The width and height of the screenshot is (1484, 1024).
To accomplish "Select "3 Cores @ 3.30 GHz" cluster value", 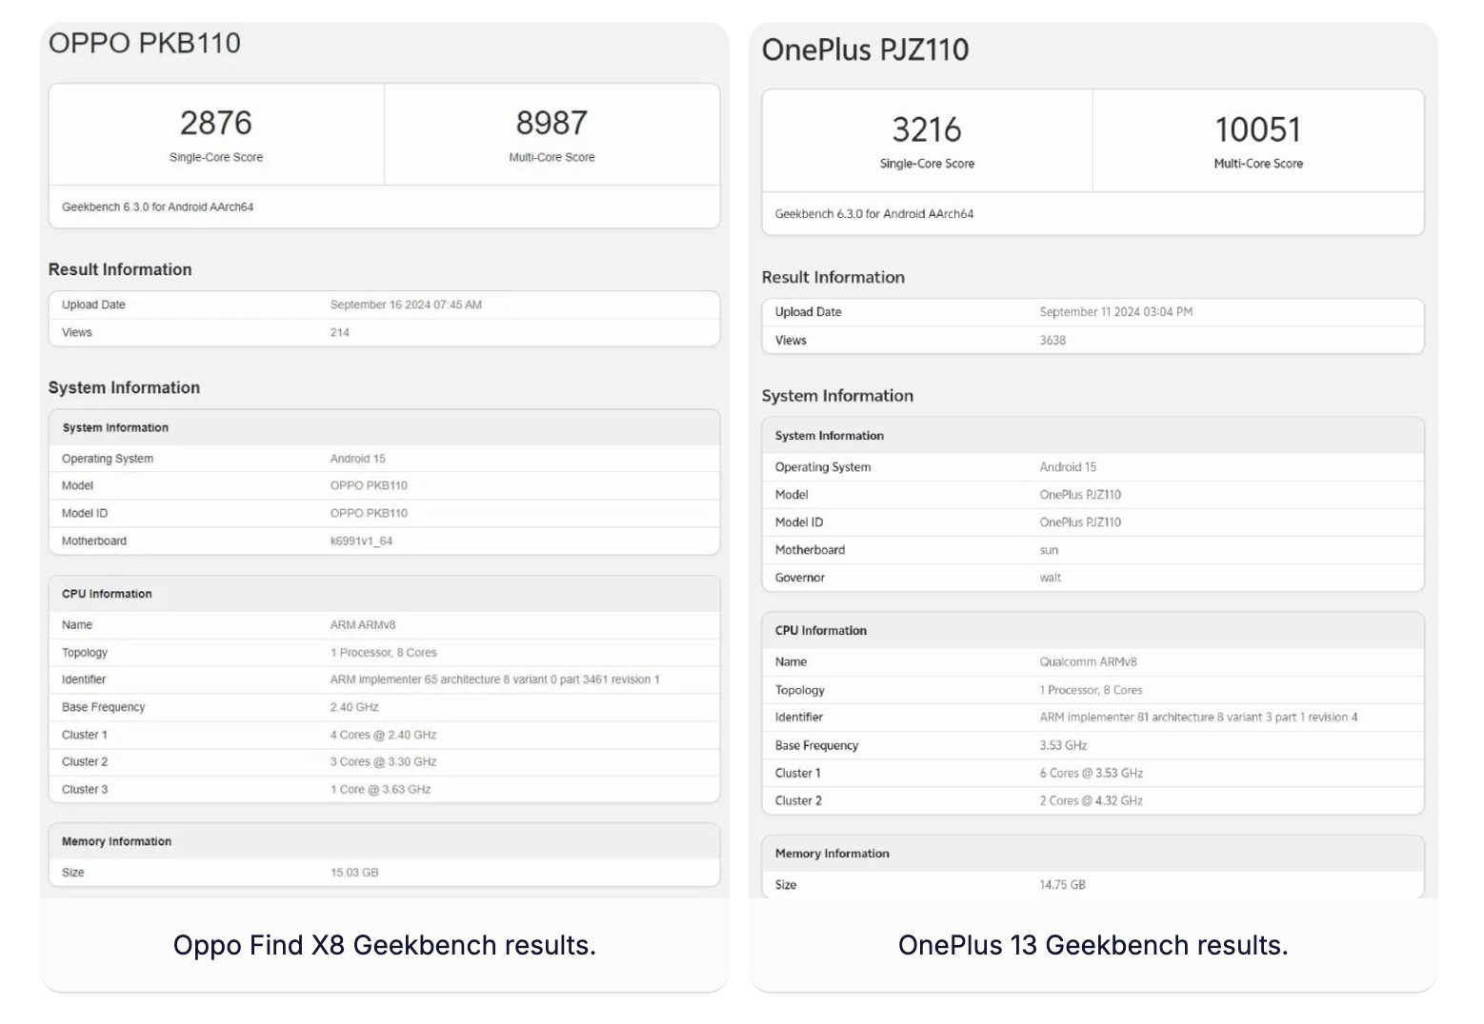I will 383,761.
